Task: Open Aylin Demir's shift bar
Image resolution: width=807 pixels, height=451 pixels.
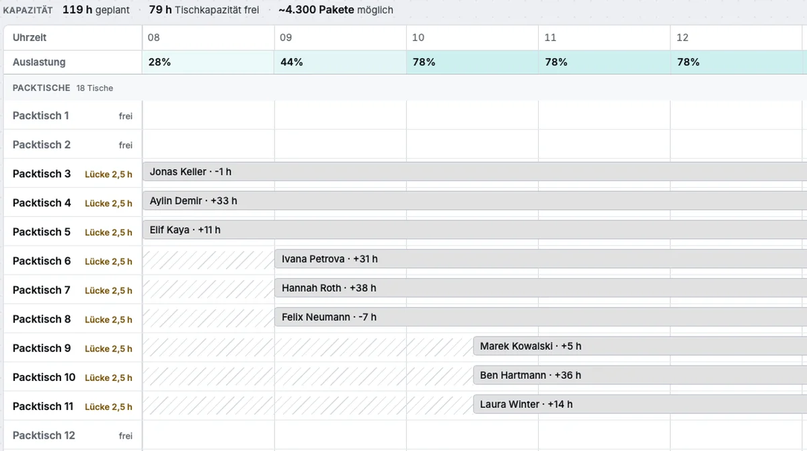Action: (475, 201)
